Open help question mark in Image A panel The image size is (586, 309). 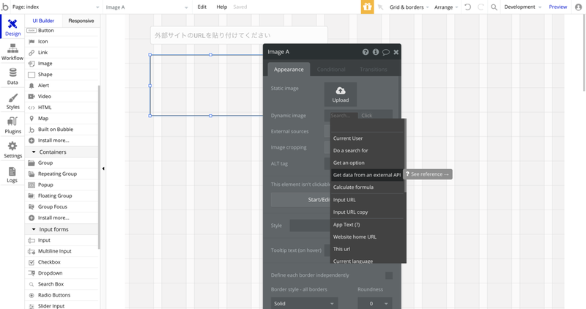coord(365,52)
